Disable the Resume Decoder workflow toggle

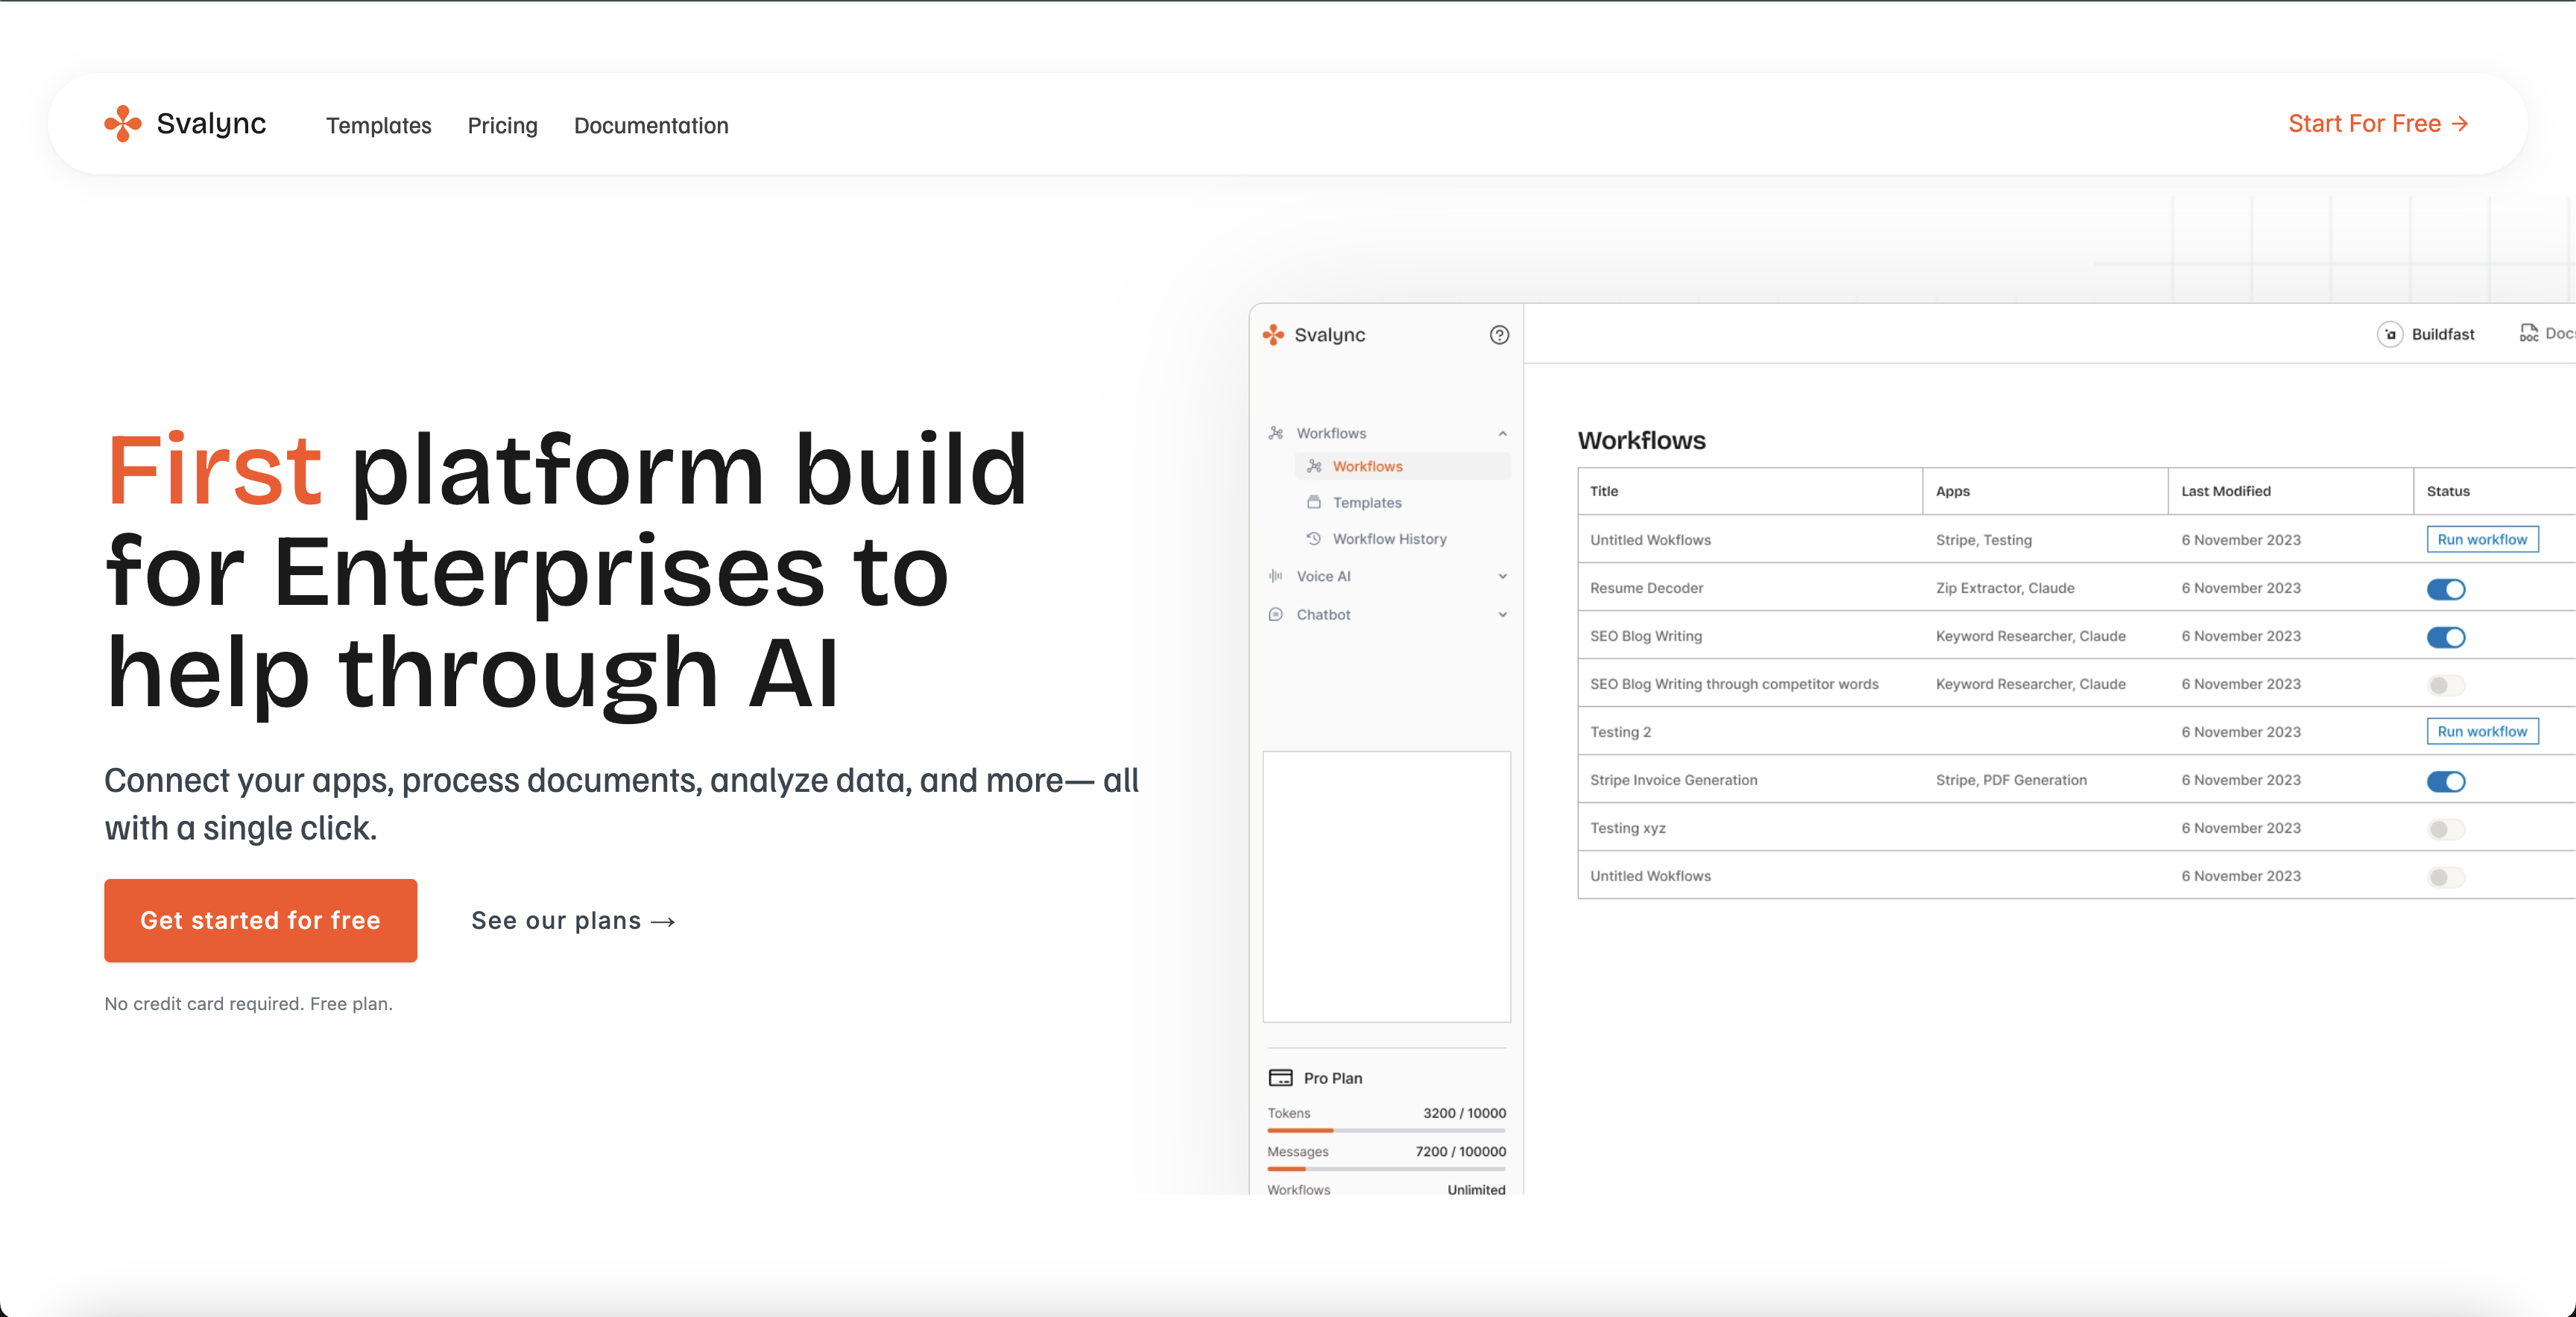pos(2446,589)
